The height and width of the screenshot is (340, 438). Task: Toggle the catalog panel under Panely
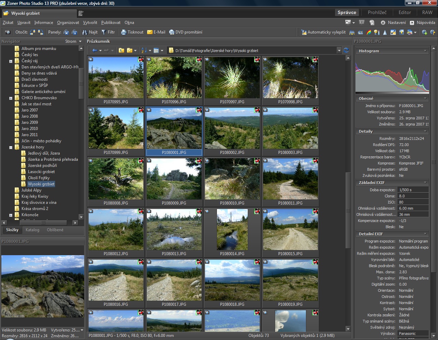pyautogui.click(x=66, y=32)
